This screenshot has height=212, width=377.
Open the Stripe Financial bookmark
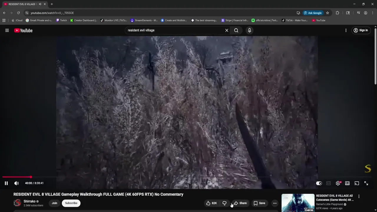[235, 20]
